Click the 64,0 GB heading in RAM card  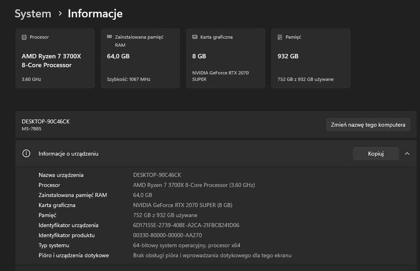[x=118, y=56]
